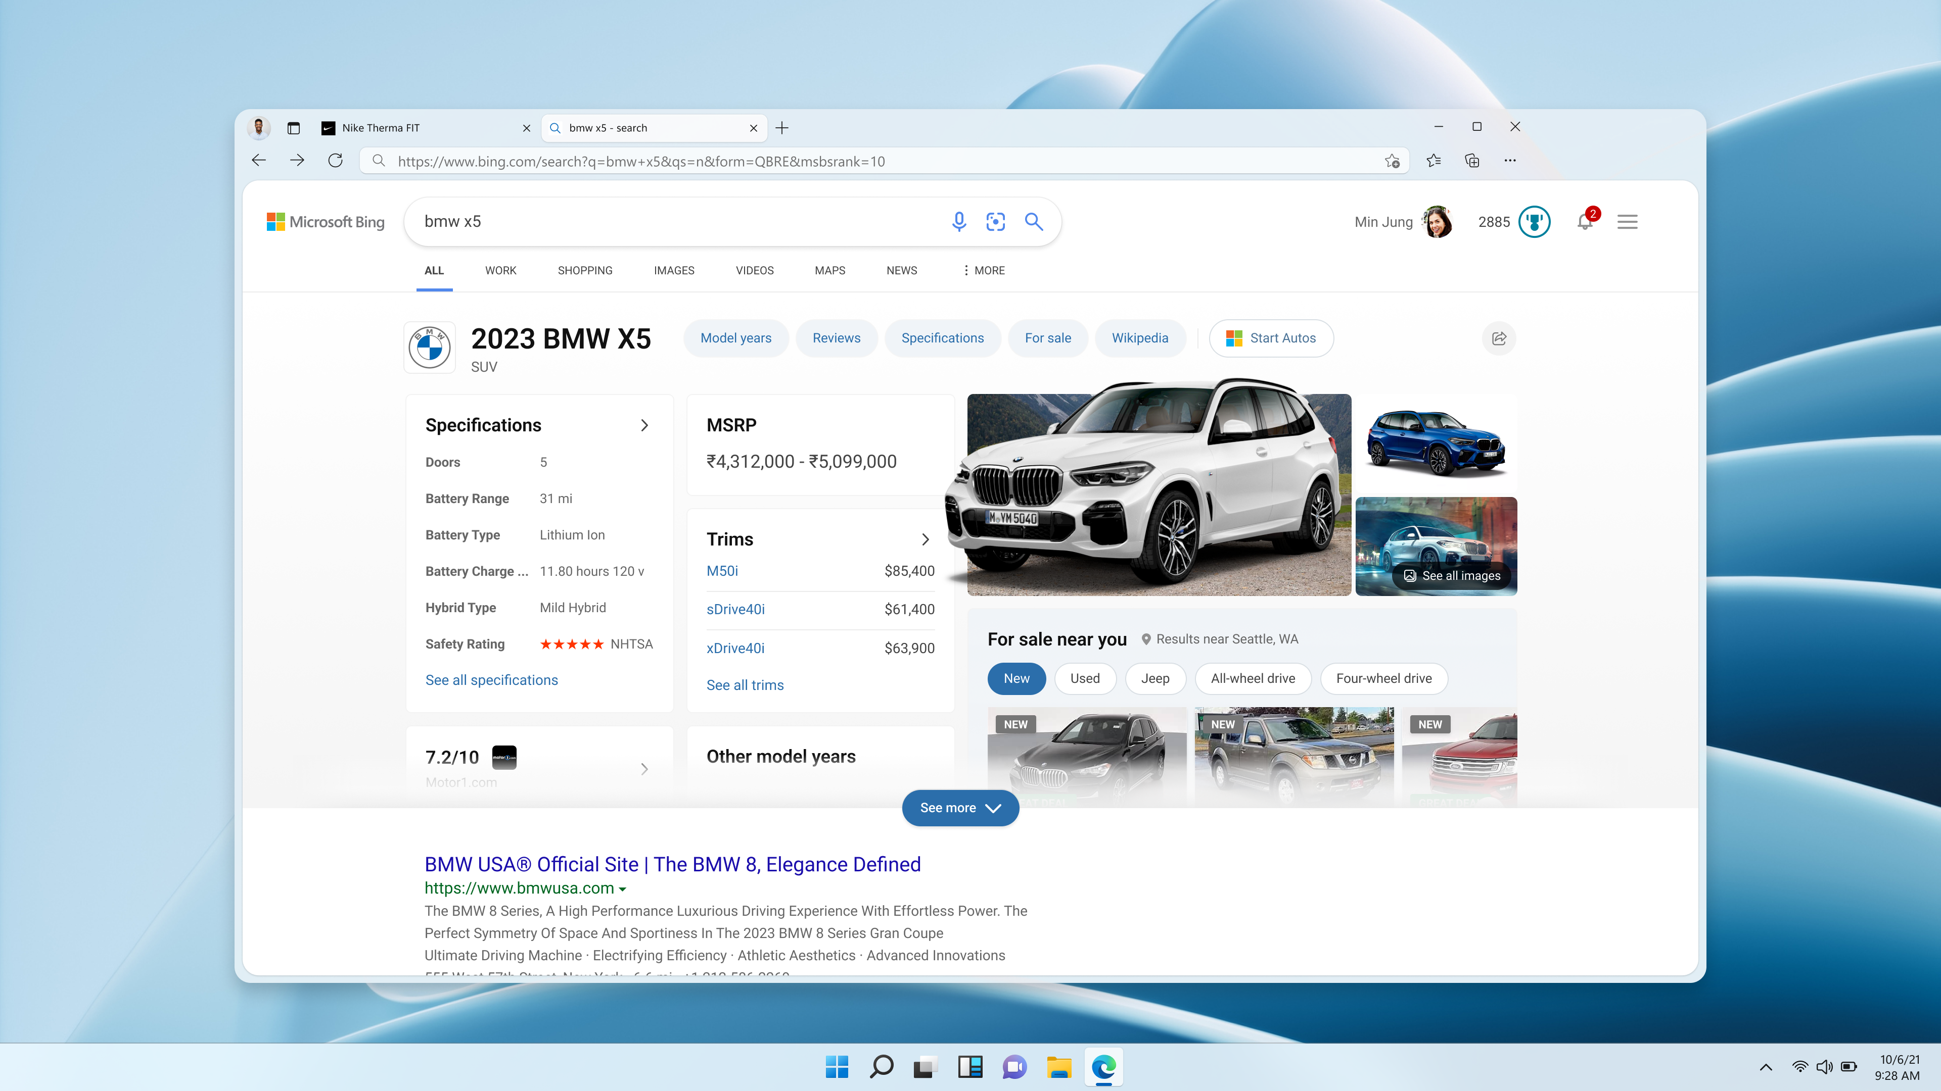Expand the Specifications card chevron

pyautogui.click(x=644, y=425)
